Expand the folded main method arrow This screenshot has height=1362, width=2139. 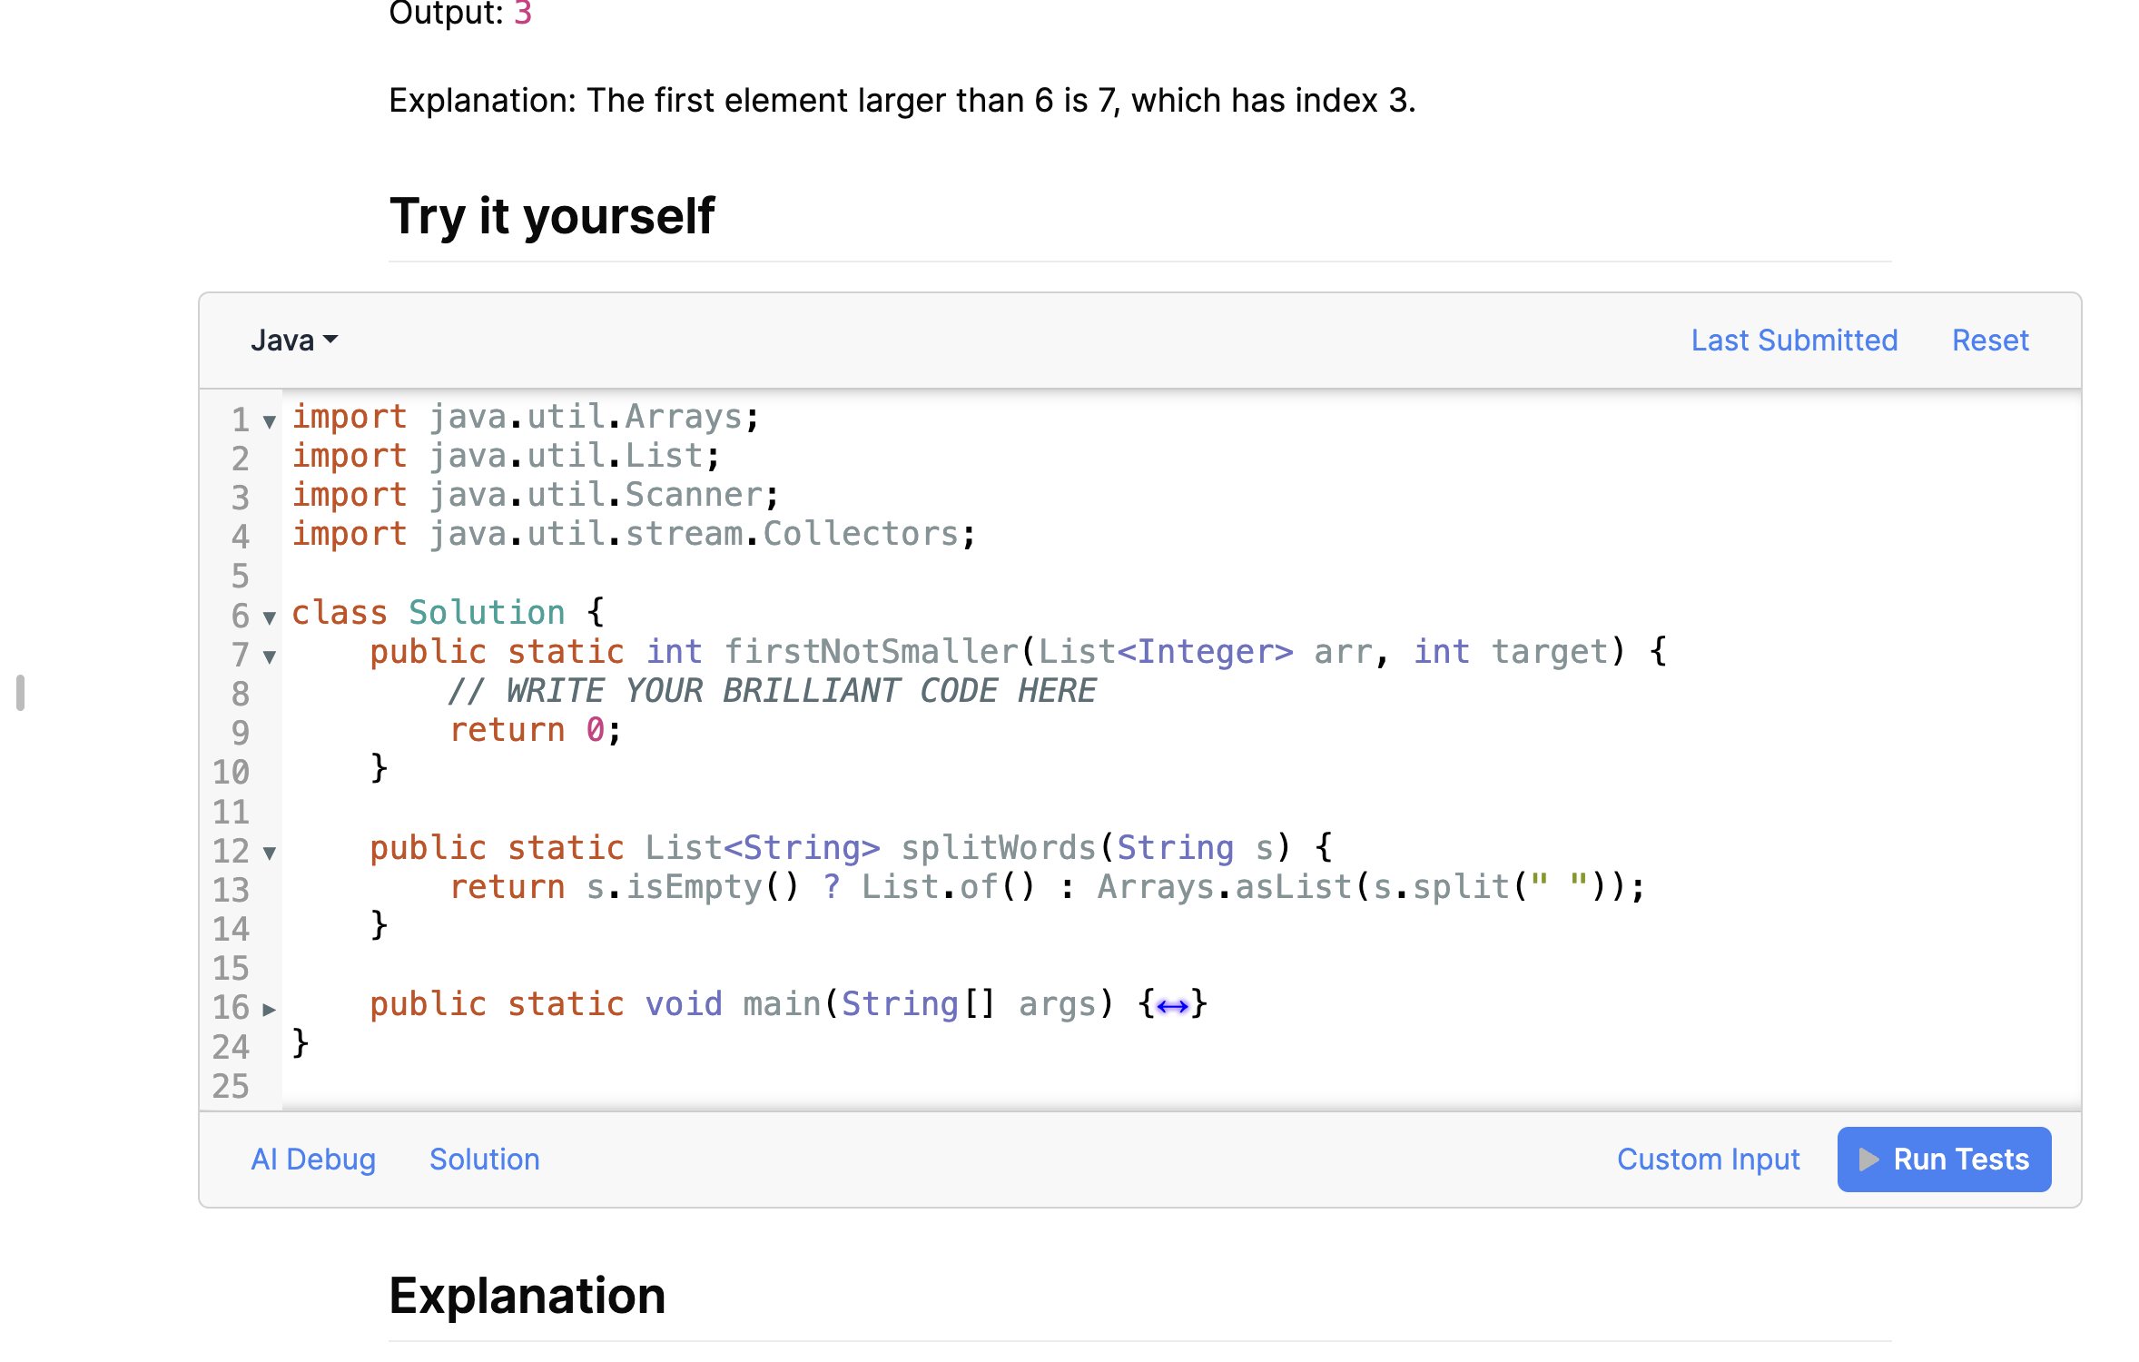270,1008
